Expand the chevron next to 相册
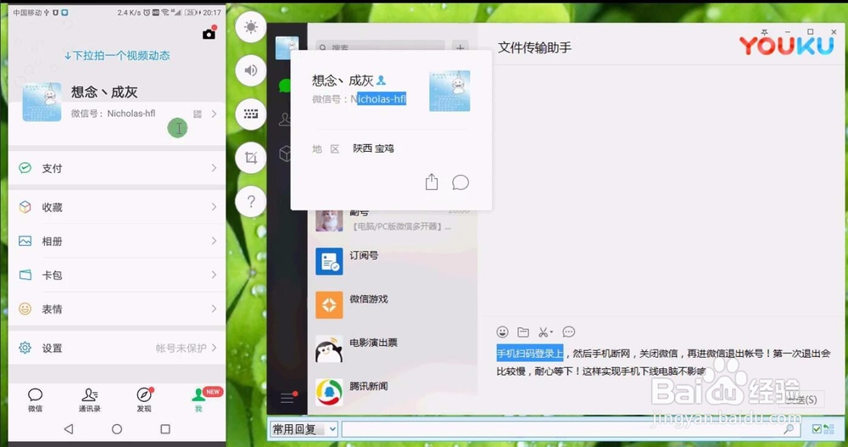The image size is (848, 447). pyautogui.click(x=215, y=241)
